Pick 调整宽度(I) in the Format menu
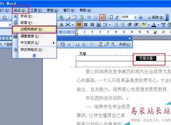The image size is (171, 125). (x=34, y=36)
